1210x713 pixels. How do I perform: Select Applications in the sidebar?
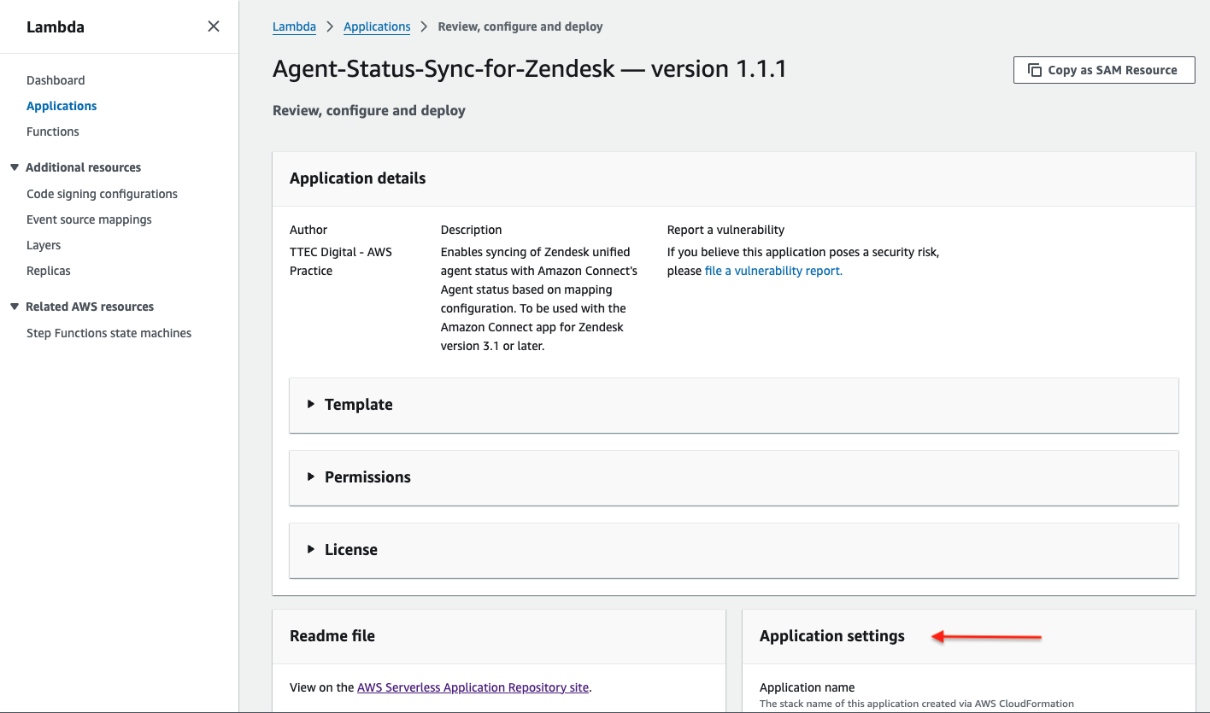61,105
